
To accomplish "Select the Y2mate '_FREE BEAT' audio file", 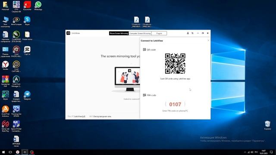I will pyautogui.click(x=136, y=22).
